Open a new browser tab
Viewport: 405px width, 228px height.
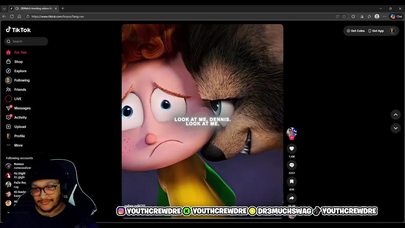pos(63,9)
